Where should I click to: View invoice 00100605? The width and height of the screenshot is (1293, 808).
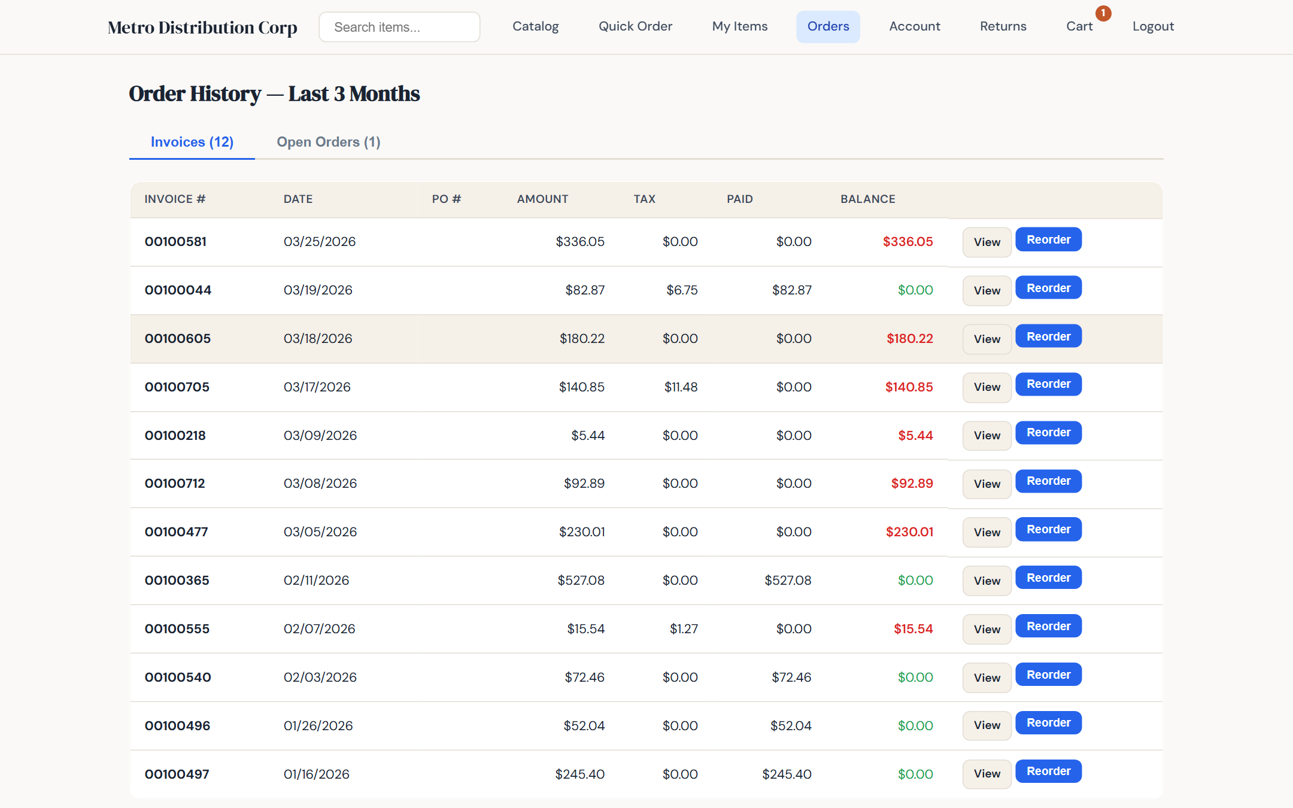click(x=986, y=339)
